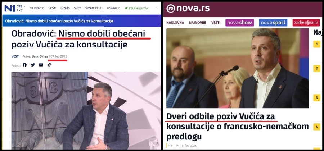Open Zeleni kutak leaf section
The width and height of the screenshot is (324, 151).
pos(136,8)
